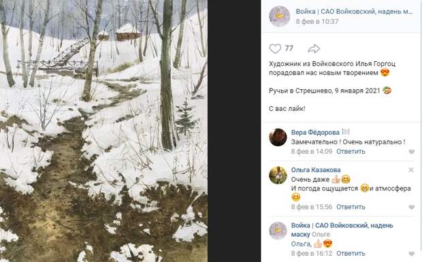Like Ольга Казакова's comment
The width and height of the screenshot is (422, 262).
coord(411,207)
